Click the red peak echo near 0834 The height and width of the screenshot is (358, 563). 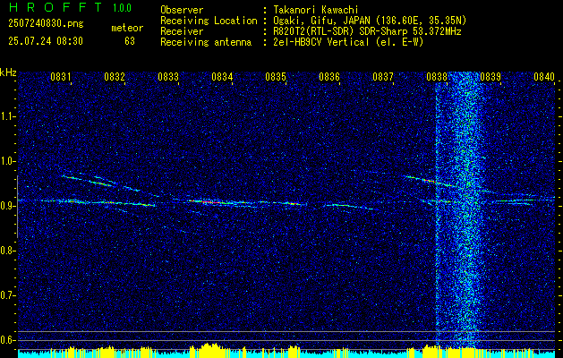tap(211, 202)
